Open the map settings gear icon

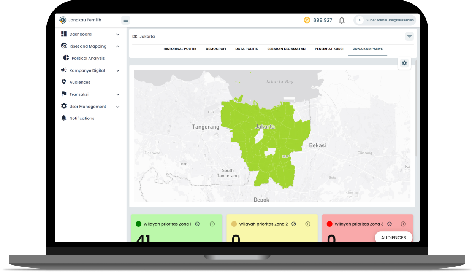(x=404, y=63)
